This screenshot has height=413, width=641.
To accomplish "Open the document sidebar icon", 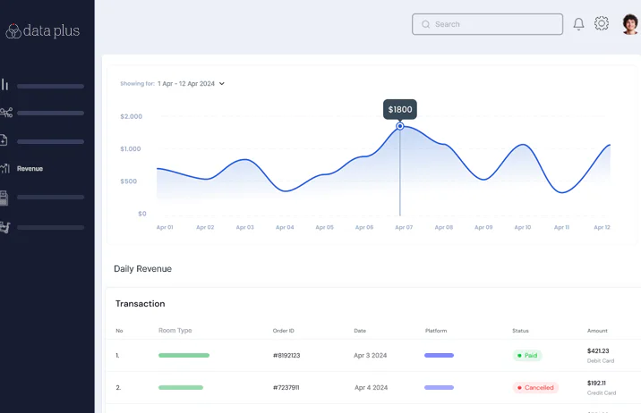I will pyautogui.click(x=4, y=140).
